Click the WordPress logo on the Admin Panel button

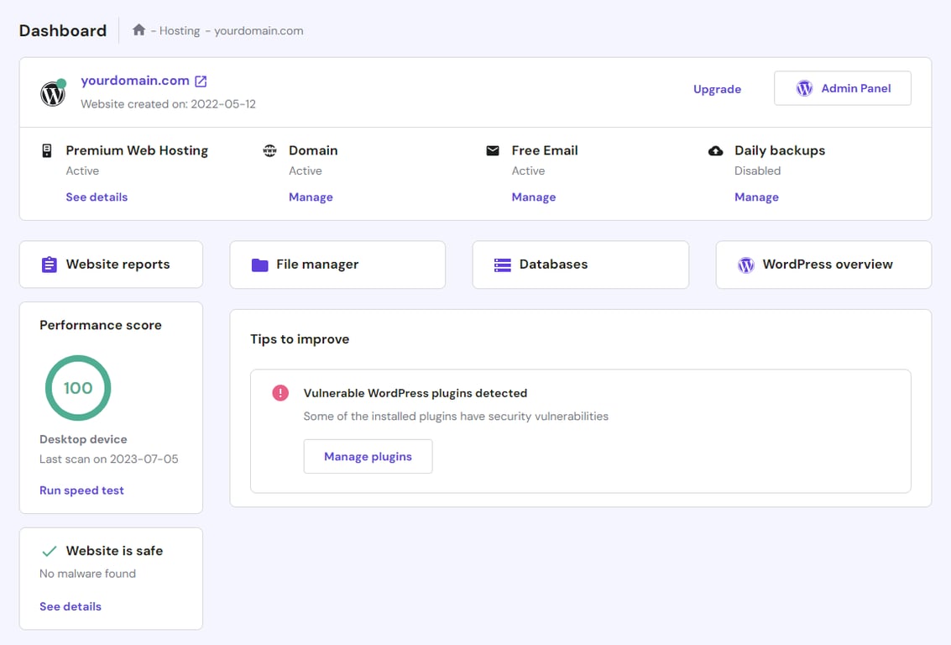pos(805,87)
